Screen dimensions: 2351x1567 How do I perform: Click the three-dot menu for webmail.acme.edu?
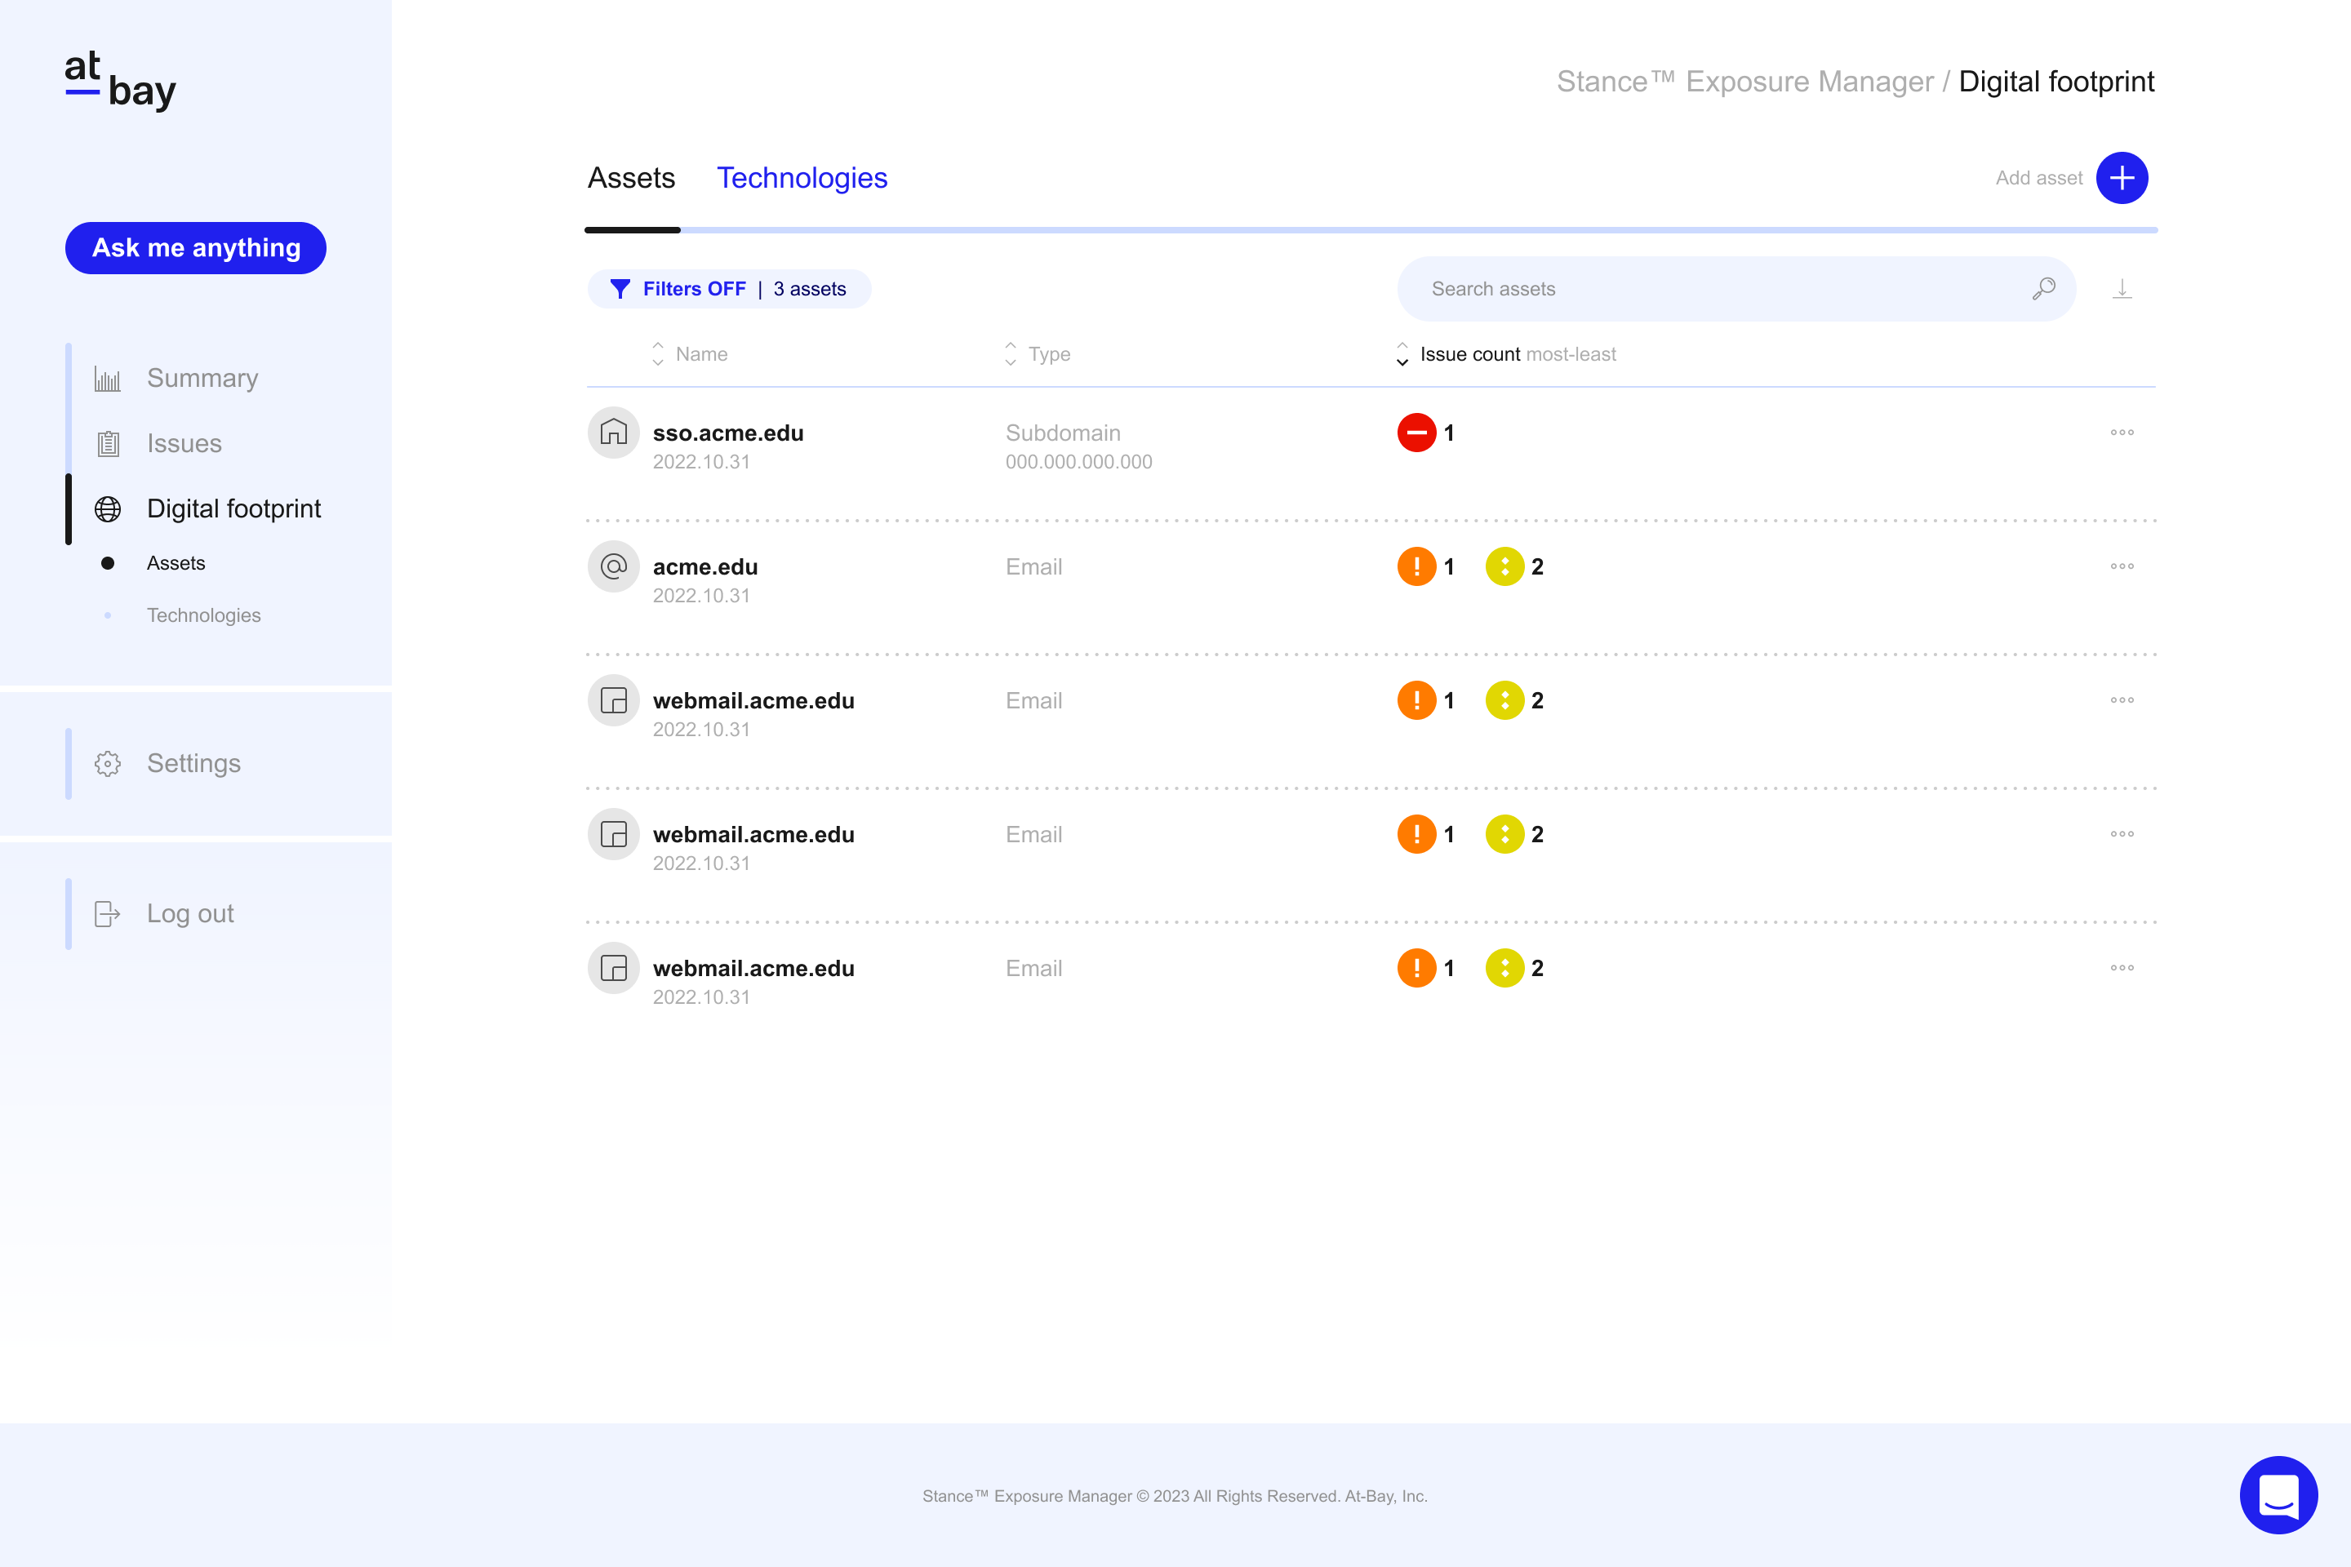[x=2122, y=699]
